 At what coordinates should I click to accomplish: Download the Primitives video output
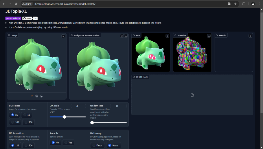[x=209, y=36]
